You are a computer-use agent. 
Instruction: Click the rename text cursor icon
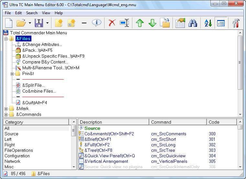(124, 23)
